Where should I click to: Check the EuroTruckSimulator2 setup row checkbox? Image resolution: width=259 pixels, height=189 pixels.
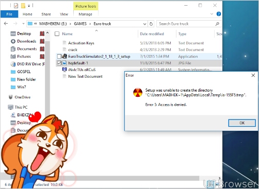pos(59,56)
